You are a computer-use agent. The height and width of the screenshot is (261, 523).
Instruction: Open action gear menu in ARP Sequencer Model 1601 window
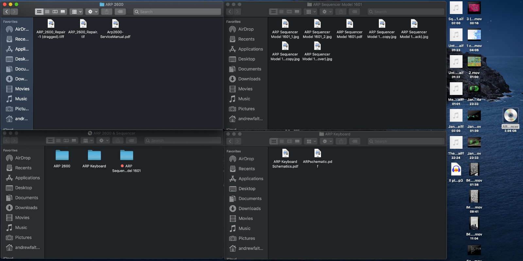[326, 12]
